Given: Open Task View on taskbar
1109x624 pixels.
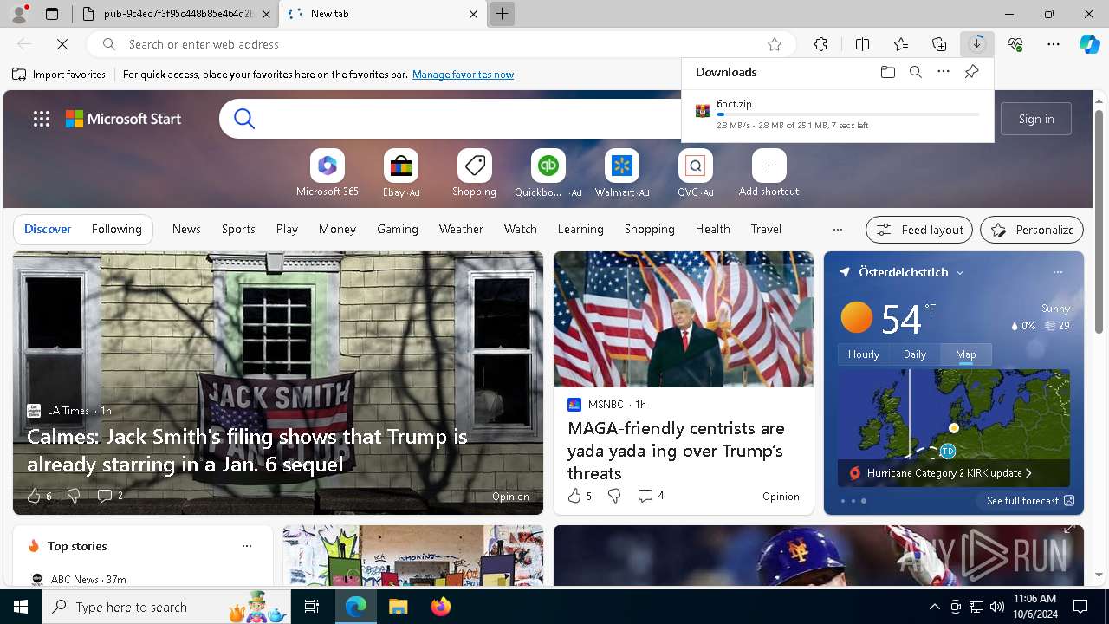Looking at the screenshot, I should click(312, 607).
